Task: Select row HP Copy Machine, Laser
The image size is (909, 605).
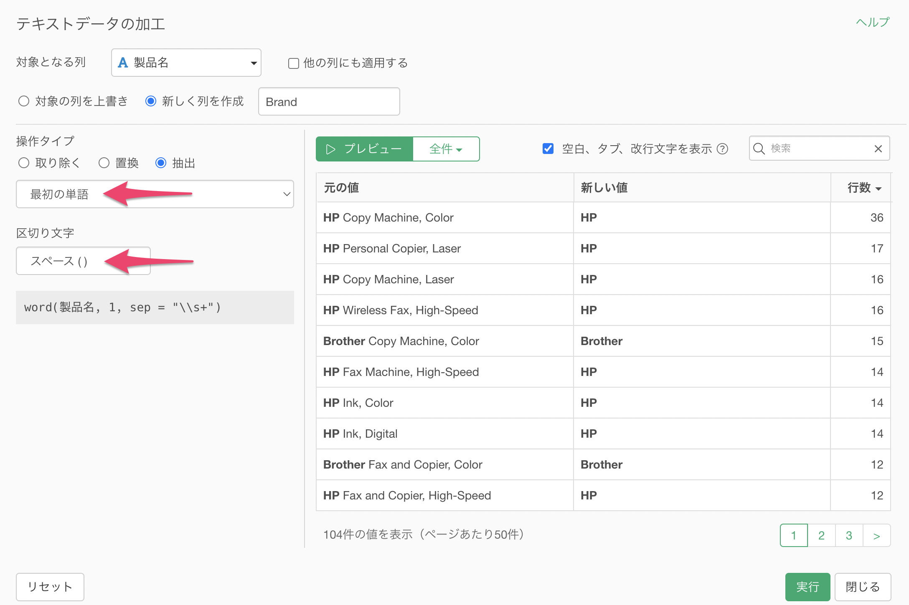Action: [603, 280]
